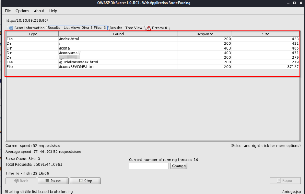Select the /guidelines/index.html result row
The height and width of the screenshot is (194, 305).
(78, 62)
